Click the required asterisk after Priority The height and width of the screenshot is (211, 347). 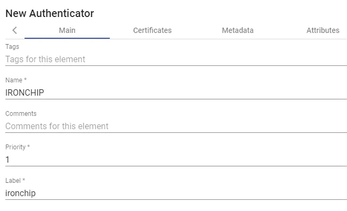(x=28, y=146)
